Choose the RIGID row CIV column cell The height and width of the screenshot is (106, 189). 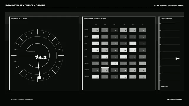click(142, 43)
